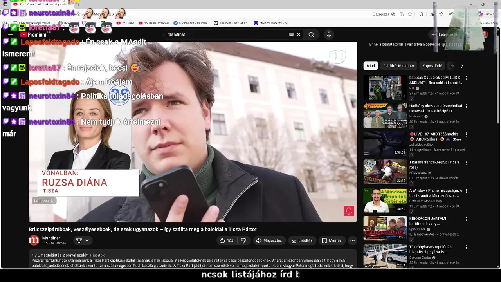Open GMS-Goat Mobile Shop channel name
The width and height of the screenshot is (501, 282).
tap(425, 201)
